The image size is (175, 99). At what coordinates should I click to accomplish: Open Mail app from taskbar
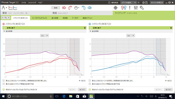tap(84, 96)
